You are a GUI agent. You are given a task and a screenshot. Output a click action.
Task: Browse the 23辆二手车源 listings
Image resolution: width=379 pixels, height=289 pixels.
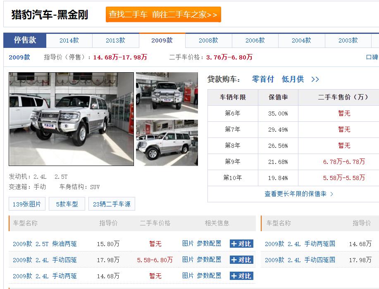pyautogui.click(x=112, y=204)
